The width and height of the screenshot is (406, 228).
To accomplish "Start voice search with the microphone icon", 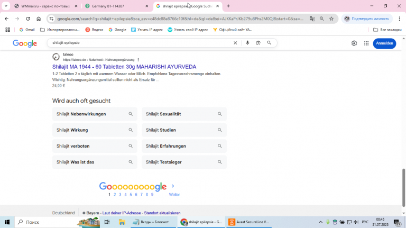I will 247,43.
